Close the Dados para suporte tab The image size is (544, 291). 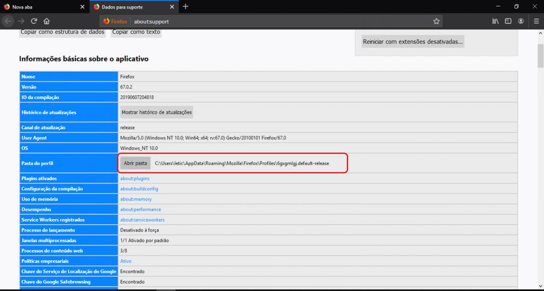pos(172,7)
